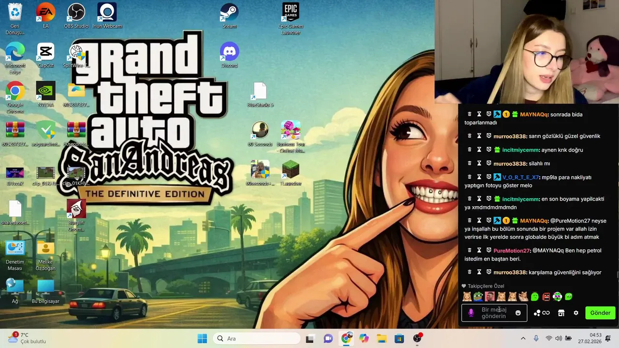The image size is (619, 348).
Task: Select the green blob emote in the emote row
Action: [x=534, y=296]
